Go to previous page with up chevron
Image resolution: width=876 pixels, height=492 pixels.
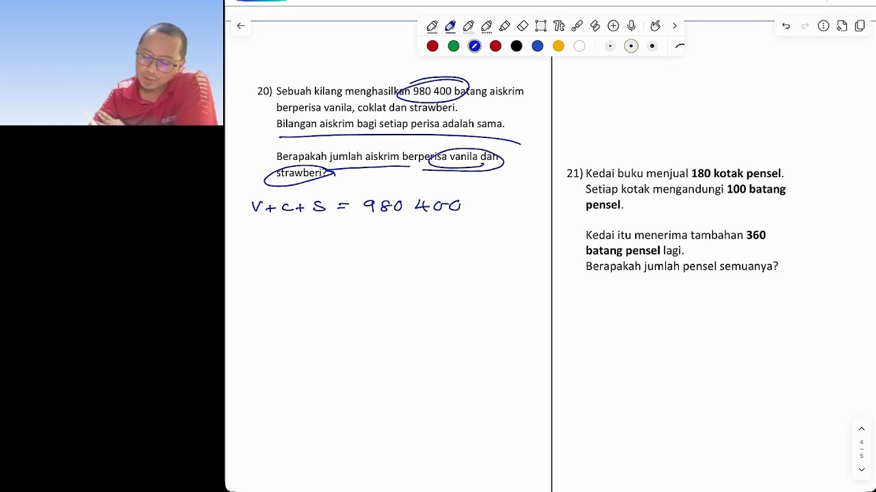(862, 429)
